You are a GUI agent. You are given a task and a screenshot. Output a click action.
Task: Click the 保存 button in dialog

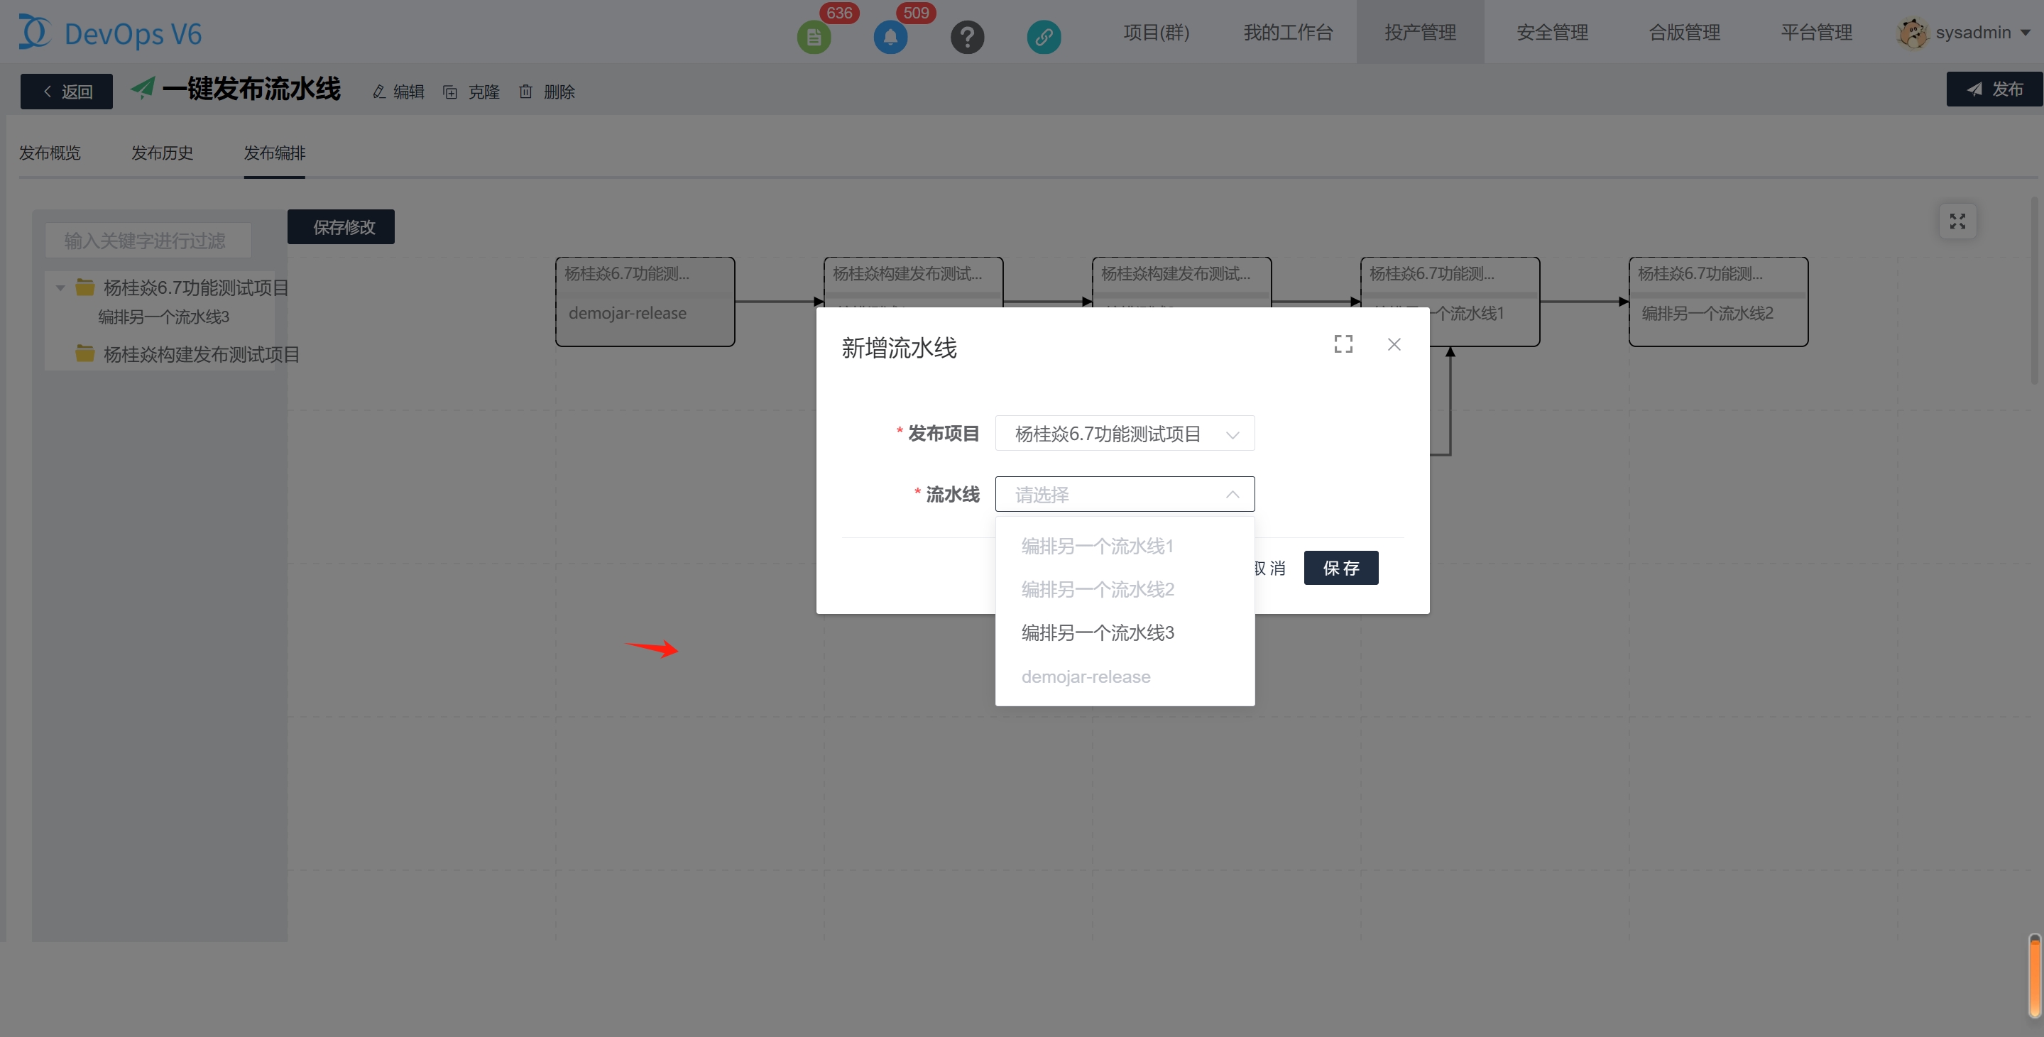1340,568
